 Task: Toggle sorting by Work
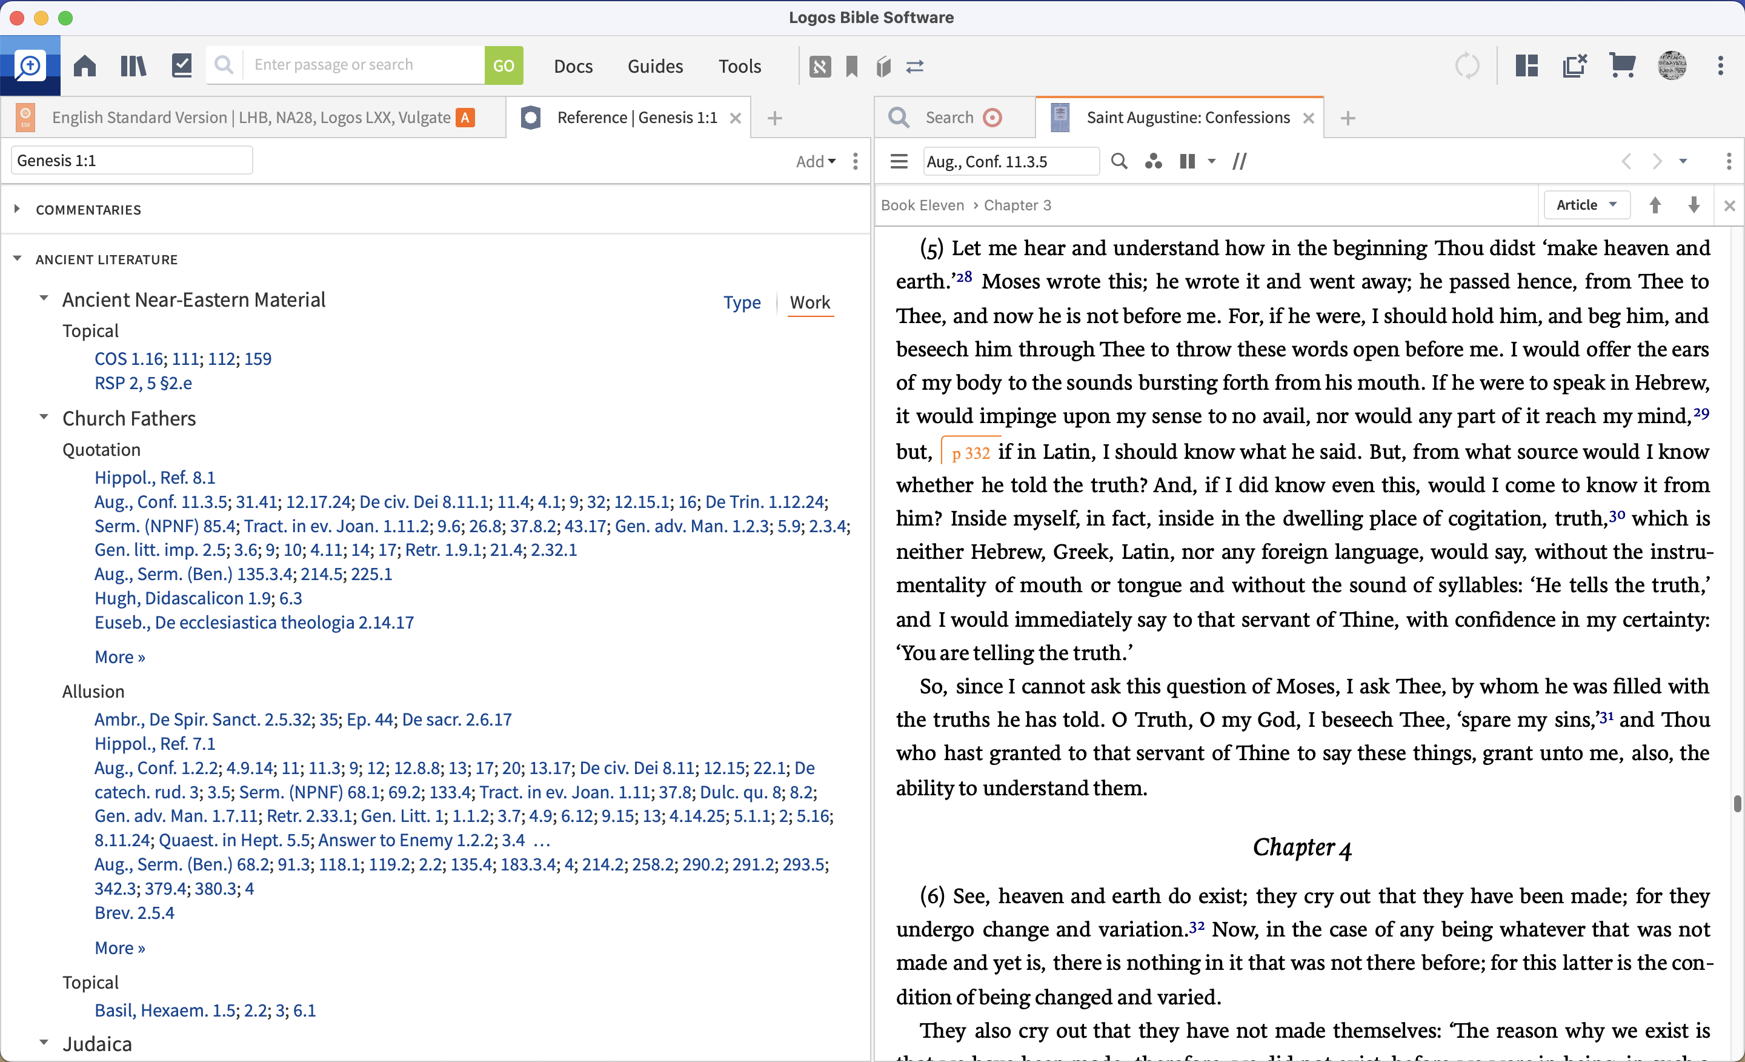pos(809,302)
